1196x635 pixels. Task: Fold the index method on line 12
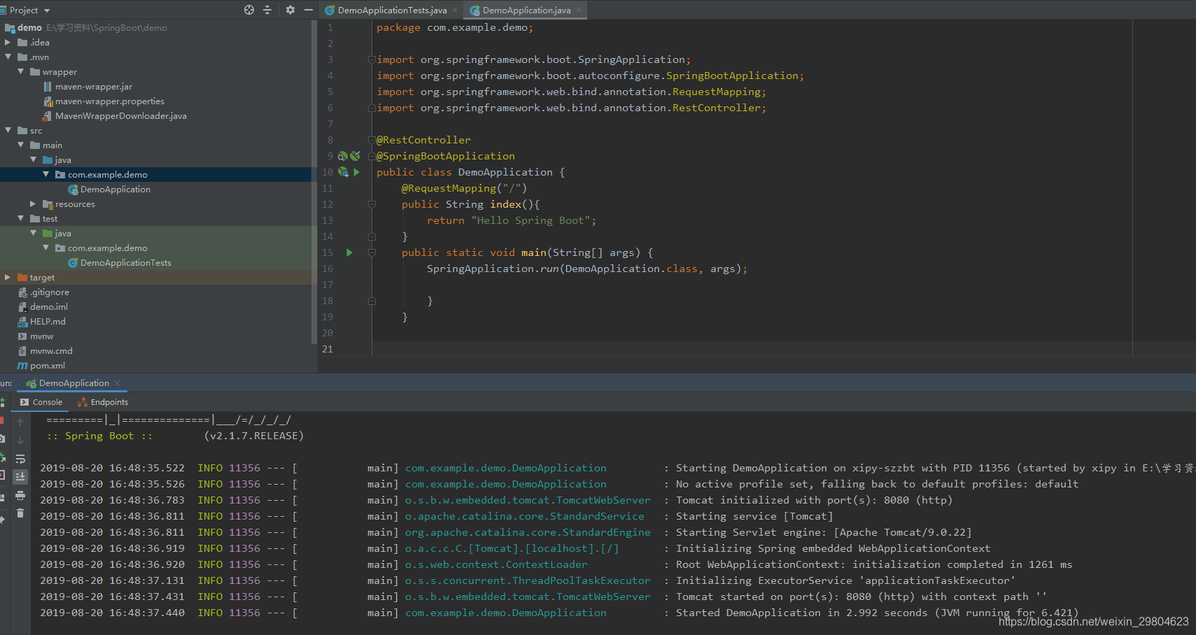pos(372,204)
